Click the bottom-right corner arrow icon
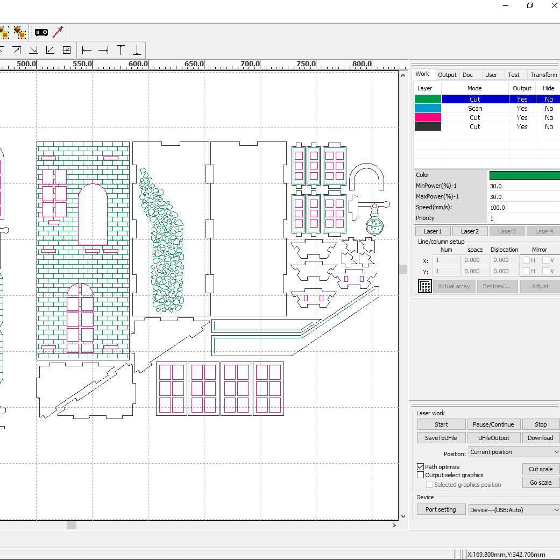Viewport: 560px width, 560px height. pos(33,50)
